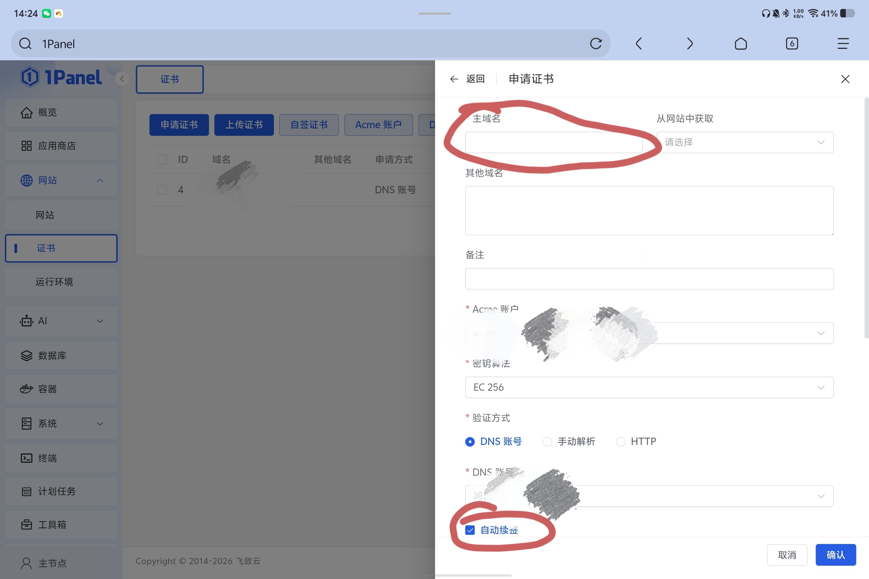Select the 手动解析 radio option
Viewport: 869px width, 579px height.
tap(547, 442)
